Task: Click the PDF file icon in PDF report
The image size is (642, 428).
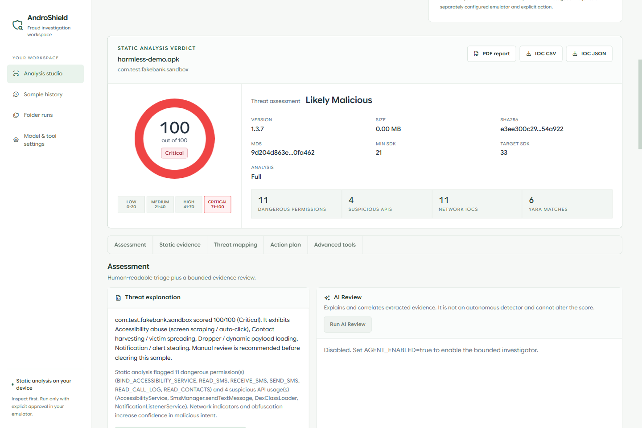Action: click(477, 53)
